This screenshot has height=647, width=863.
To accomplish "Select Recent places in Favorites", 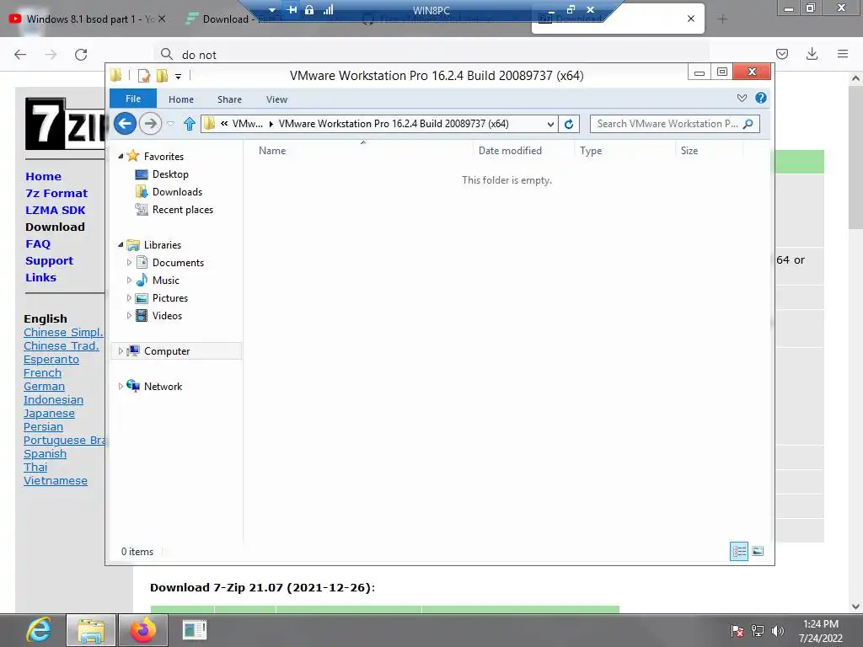I will point(183,210).
